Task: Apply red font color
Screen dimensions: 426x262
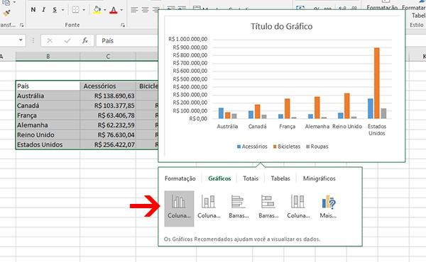Action: [x=114, y=10]
